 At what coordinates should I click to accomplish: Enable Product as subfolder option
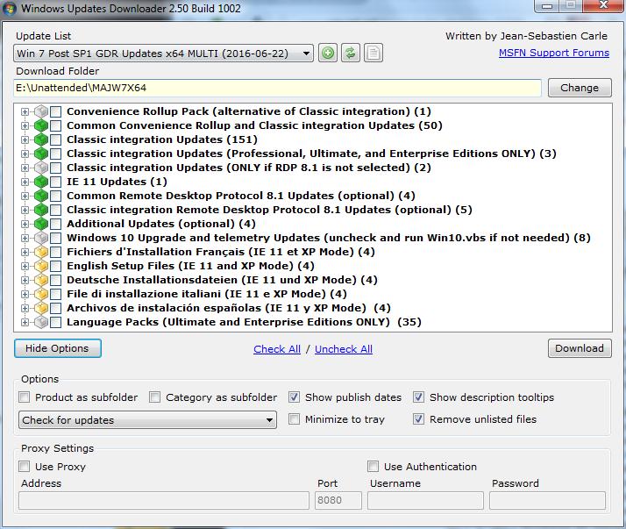(25, 397)
